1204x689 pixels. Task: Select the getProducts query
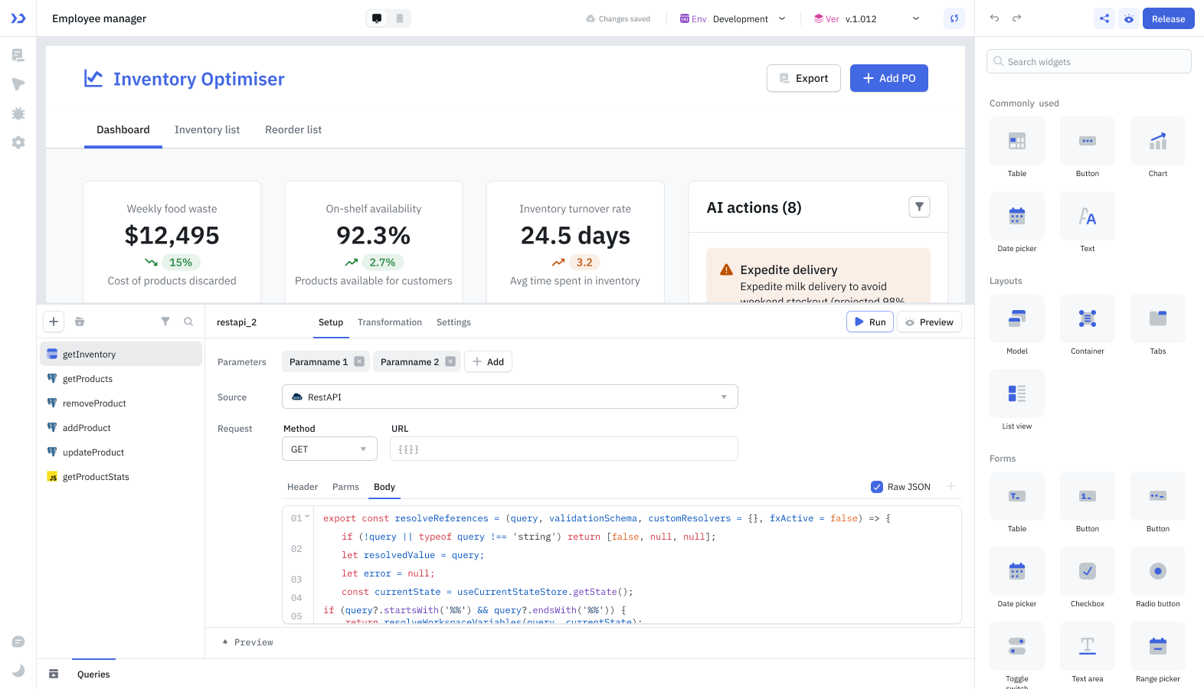coord(121,379)
